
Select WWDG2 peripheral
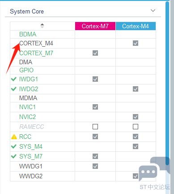31,176
